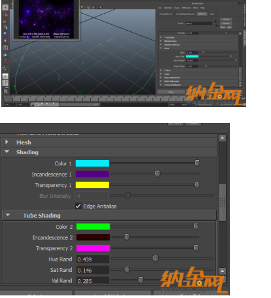Switch to the strokeGalaxy1 tab
The width and height of the screenshot is (271, 298).
click(166, 14)
